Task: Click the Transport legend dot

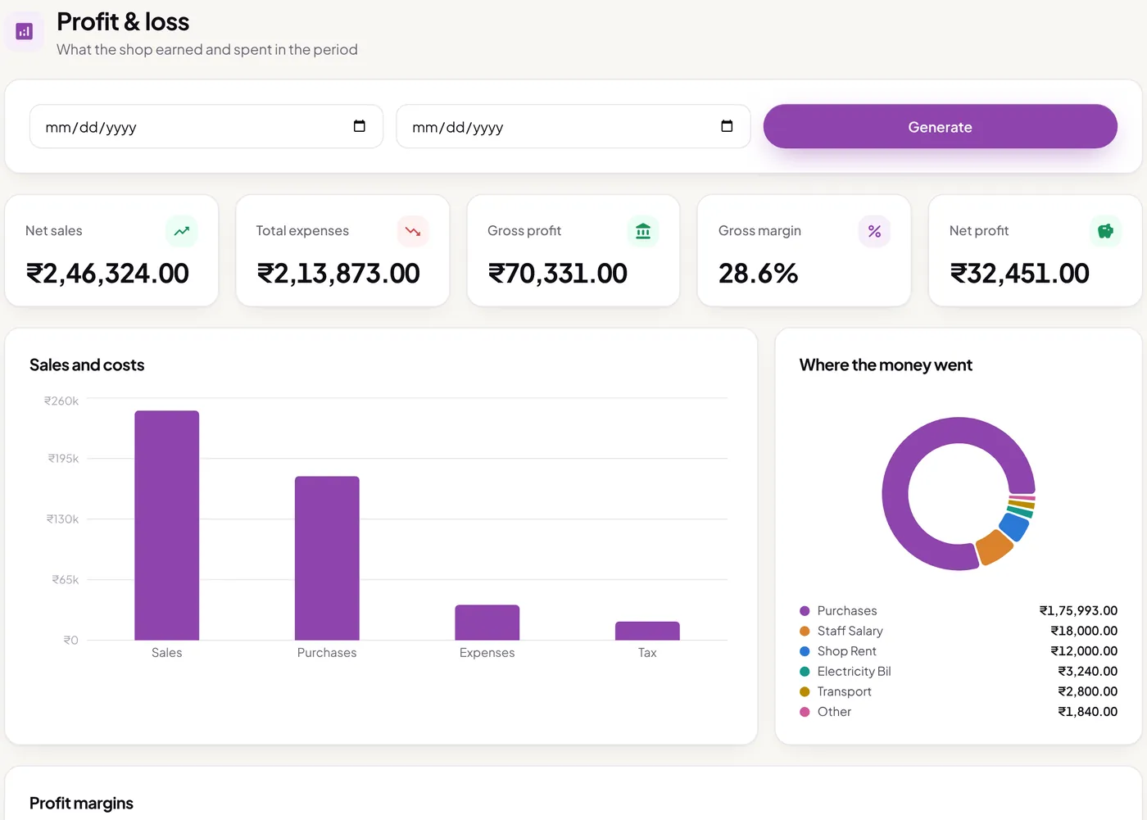Action: 805,691
